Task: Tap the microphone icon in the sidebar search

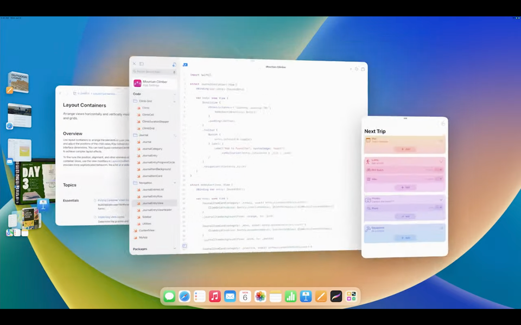Action: pos(174,71)
